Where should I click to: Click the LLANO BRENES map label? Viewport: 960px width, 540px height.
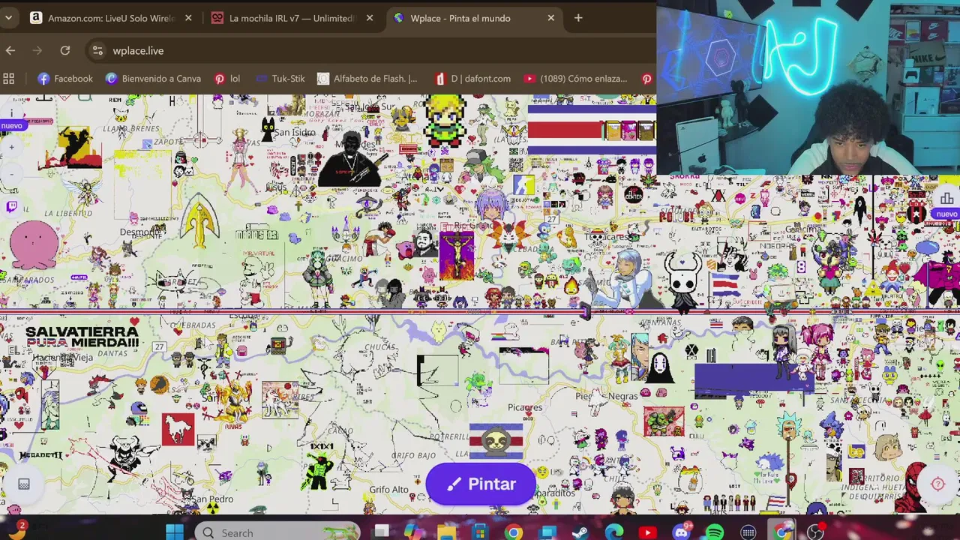(x=130, y=129)
